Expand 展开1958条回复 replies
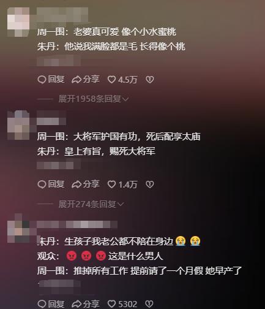This screenshot has width=265, height=309. 94,99
